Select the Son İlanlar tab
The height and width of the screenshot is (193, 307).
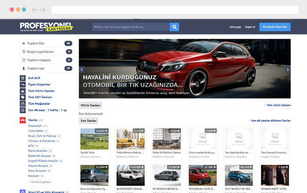coord(89,121)
